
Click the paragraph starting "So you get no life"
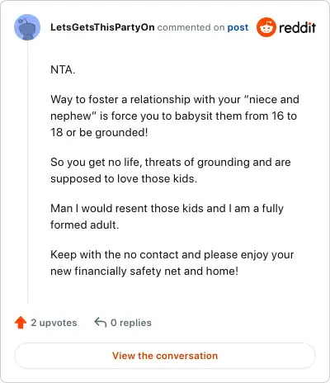(x=171, y=170)
